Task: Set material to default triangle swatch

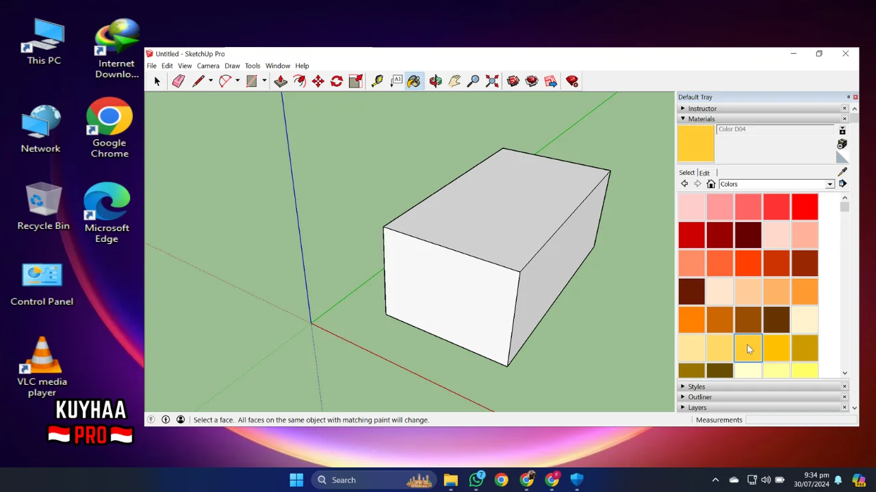Action: tap(842, 158)
